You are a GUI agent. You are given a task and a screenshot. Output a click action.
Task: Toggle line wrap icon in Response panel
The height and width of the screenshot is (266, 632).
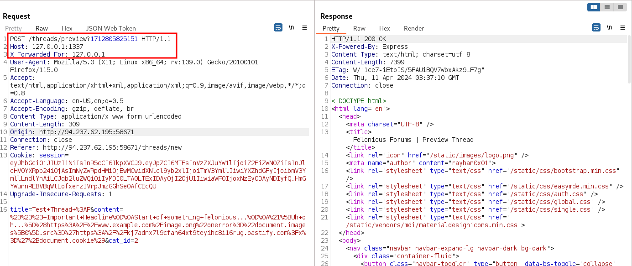click(596, 27)
